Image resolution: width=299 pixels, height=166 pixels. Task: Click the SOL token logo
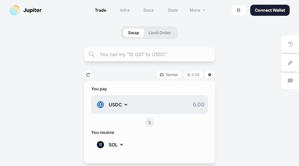(x=100, y=145)
